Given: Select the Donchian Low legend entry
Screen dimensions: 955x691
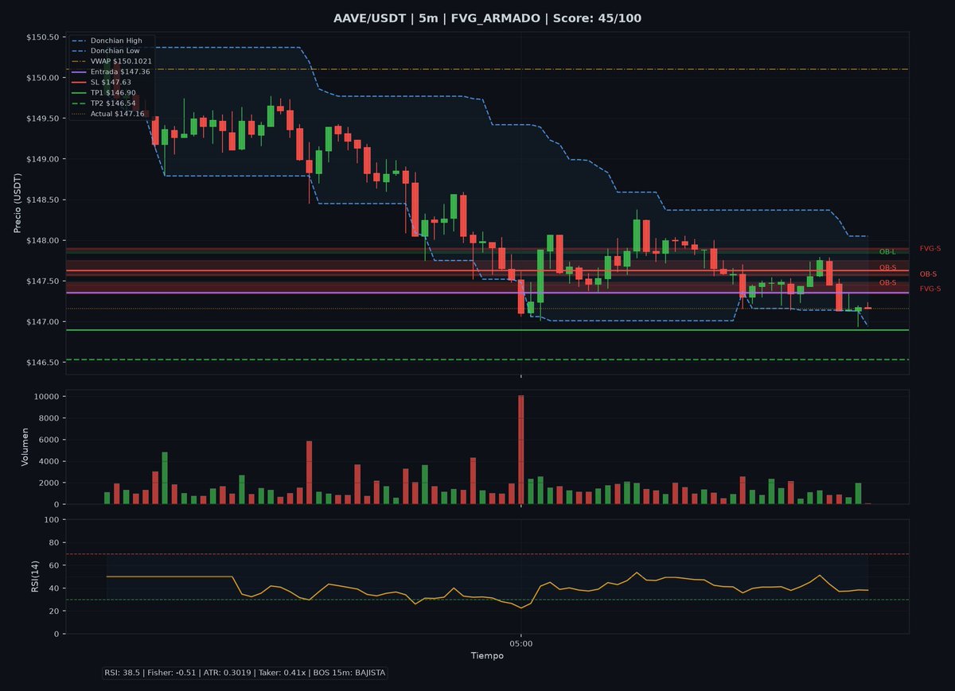Looking at the screenshot, I should (x=115, y=51).
